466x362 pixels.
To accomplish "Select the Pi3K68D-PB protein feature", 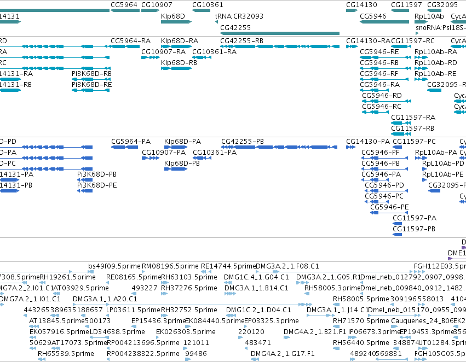I will point(85,180).
